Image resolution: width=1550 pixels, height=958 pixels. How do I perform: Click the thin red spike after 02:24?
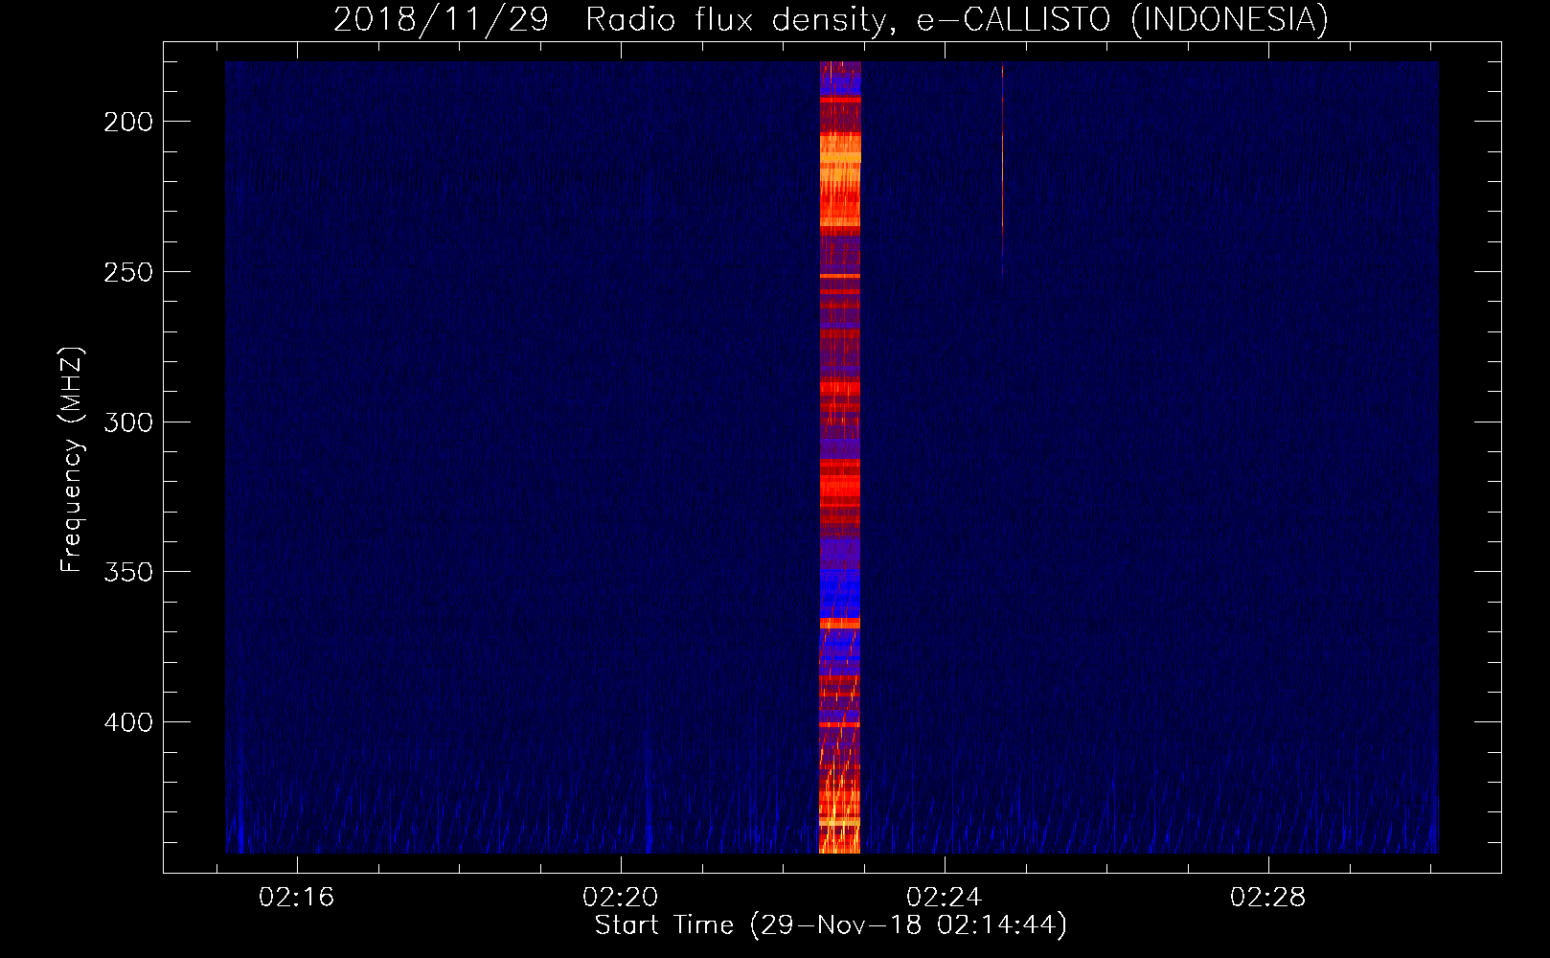pos(1002,169)
